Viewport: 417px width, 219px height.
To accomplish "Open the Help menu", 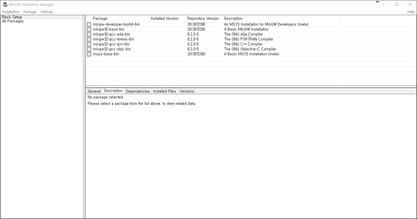I will (411, 12).
